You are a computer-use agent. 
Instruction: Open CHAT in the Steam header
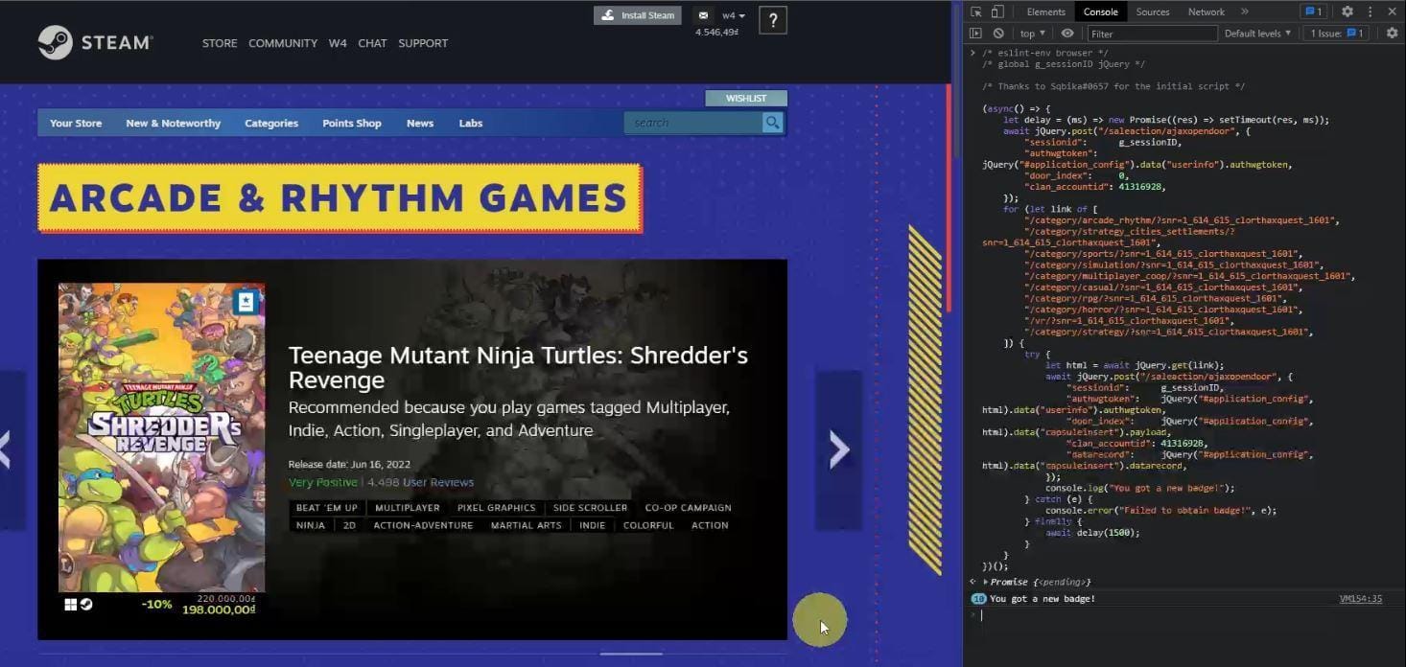pos(372,43)
